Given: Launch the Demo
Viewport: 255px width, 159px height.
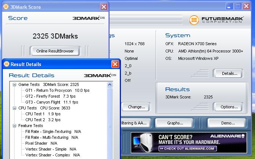Looking at the screenshot, I should 227,123.
